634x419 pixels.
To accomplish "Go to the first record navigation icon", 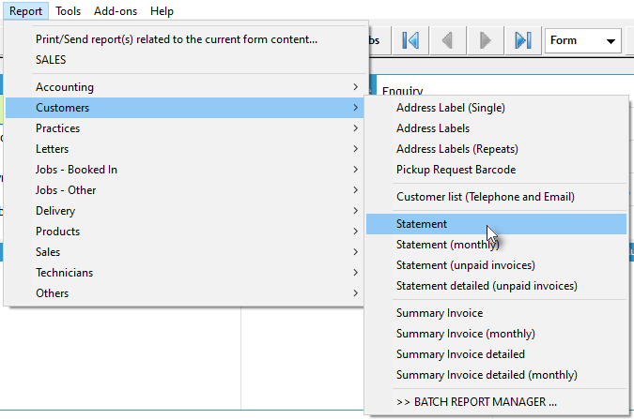I will click(x=410, y=40).
